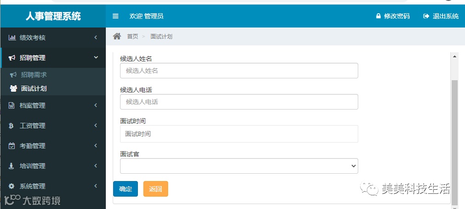Click the home icon in breadcrumb
Image resolution: width=465 pixels, height=209 pixels.
coord(117,36)
